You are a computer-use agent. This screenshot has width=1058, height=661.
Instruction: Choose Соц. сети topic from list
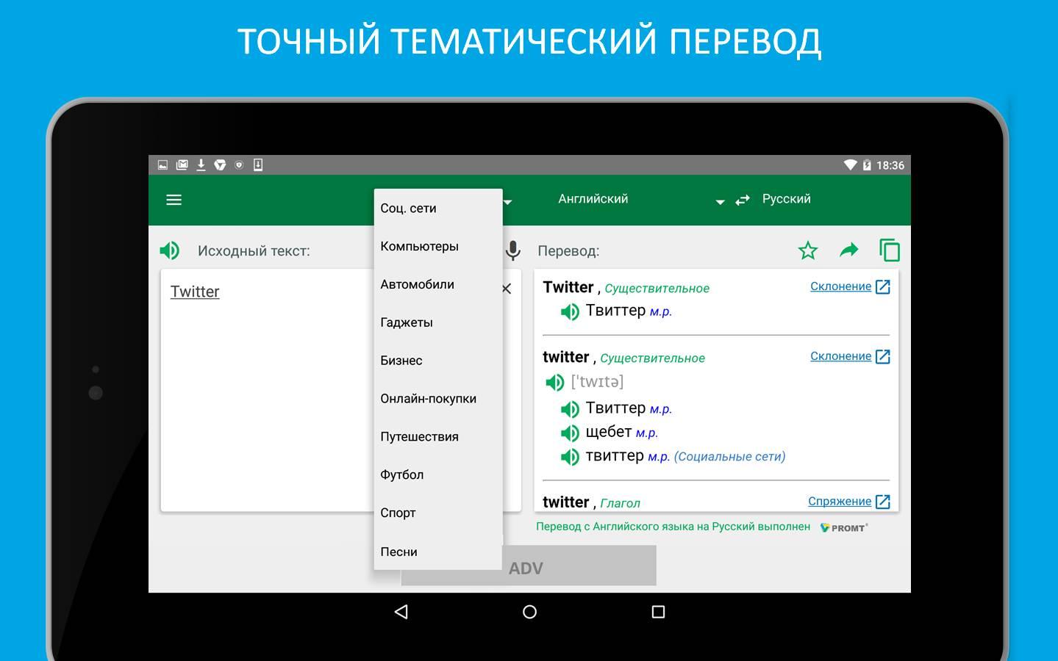point(408,209)
